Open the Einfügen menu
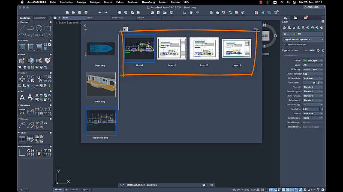The width and height of the screenshot is (343, 192). pos(95,2)
